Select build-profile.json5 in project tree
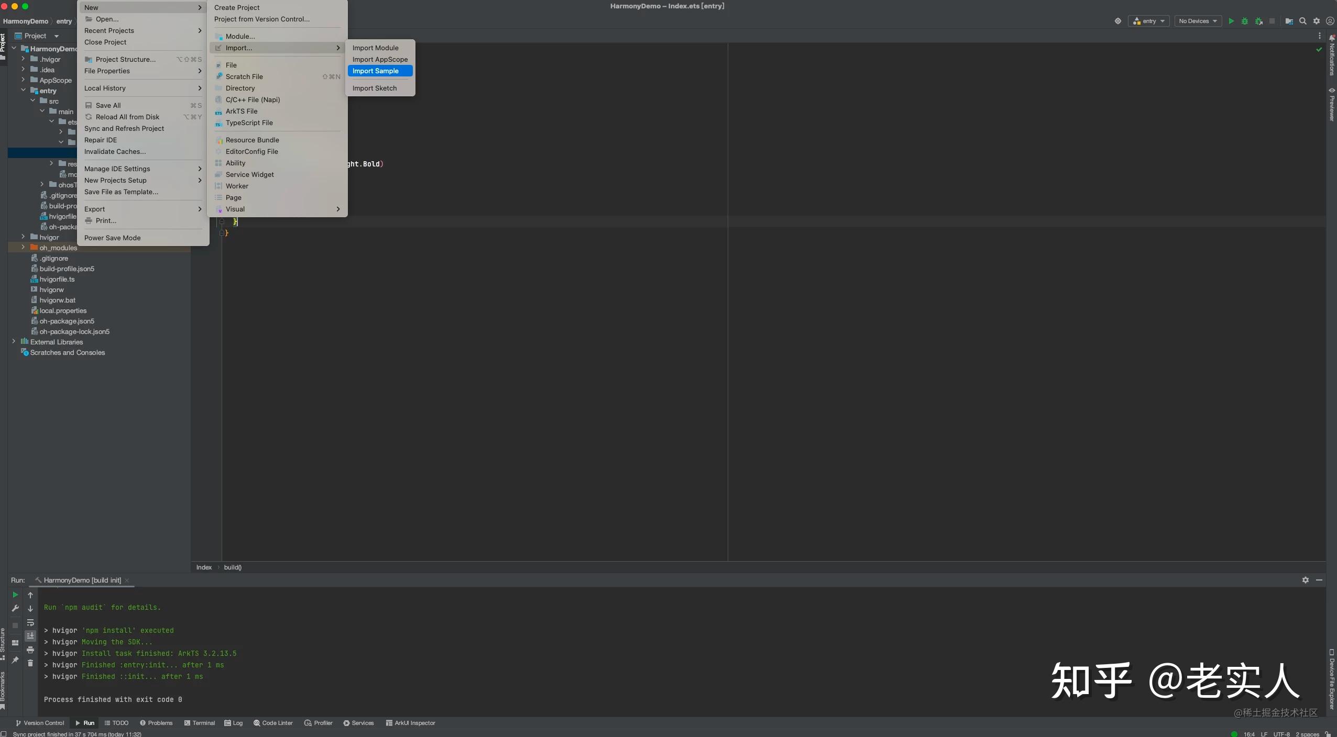 click(67, 269)
